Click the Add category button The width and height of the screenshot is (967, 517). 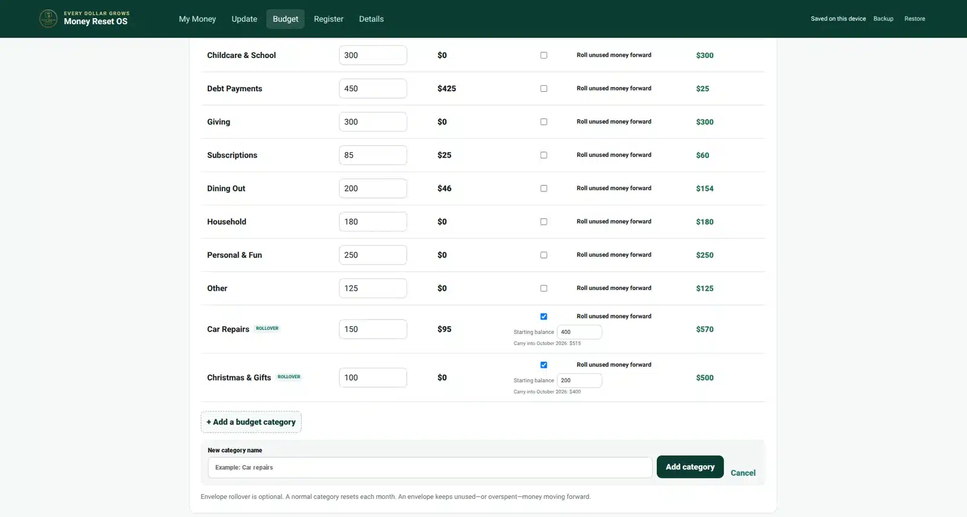[x=690, y=467]
